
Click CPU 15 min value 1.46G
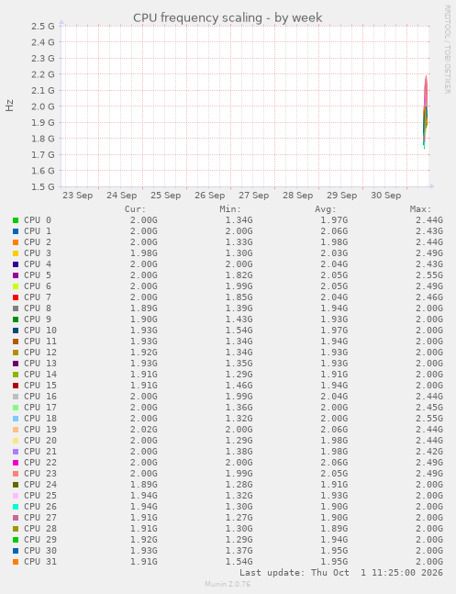tap(239, 386)
